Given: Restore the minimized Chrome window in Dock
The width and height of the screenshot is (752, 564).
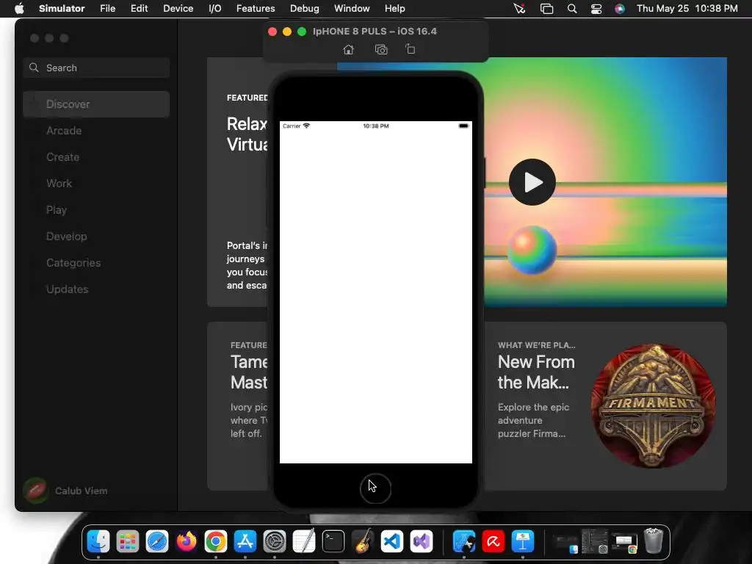Looking at the screenshot, I should pyautogui.click(x=624, y=543).
